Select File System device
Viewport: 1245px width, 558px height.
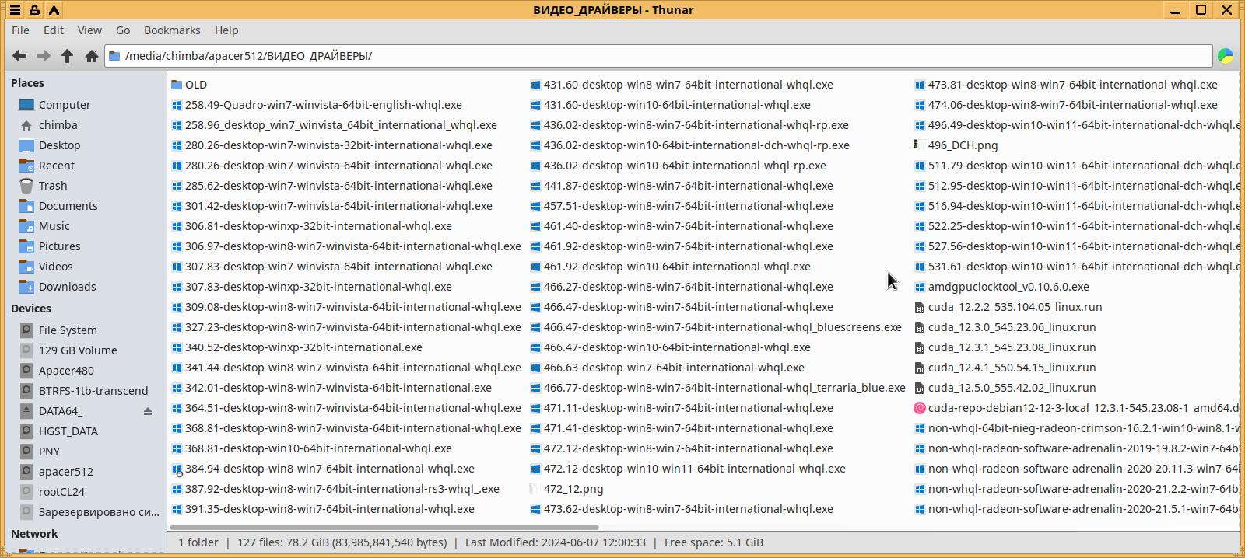click(x=68, y=330)
